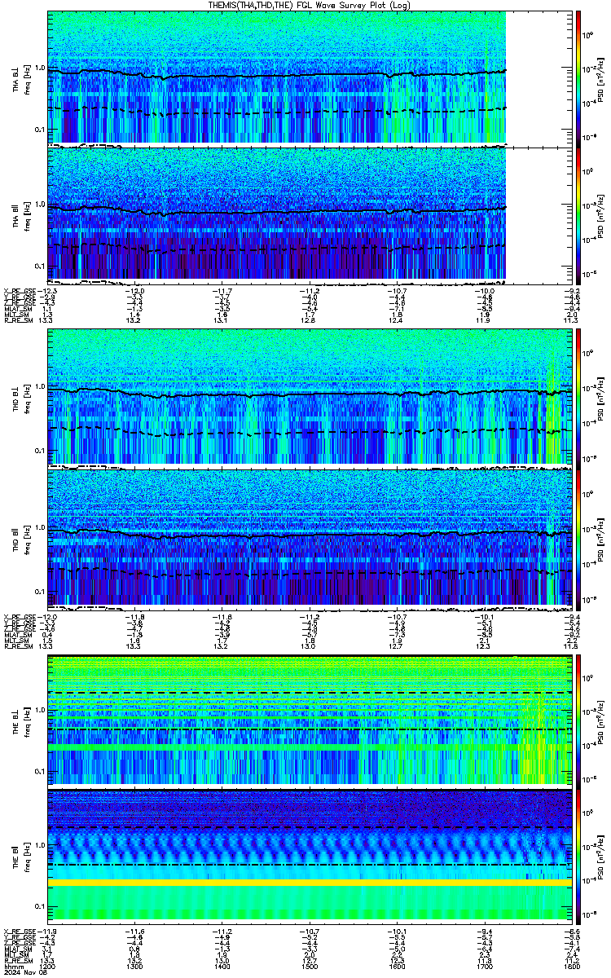
Task: Click the 1200 time tick label
Action: [x=48, y=965]
